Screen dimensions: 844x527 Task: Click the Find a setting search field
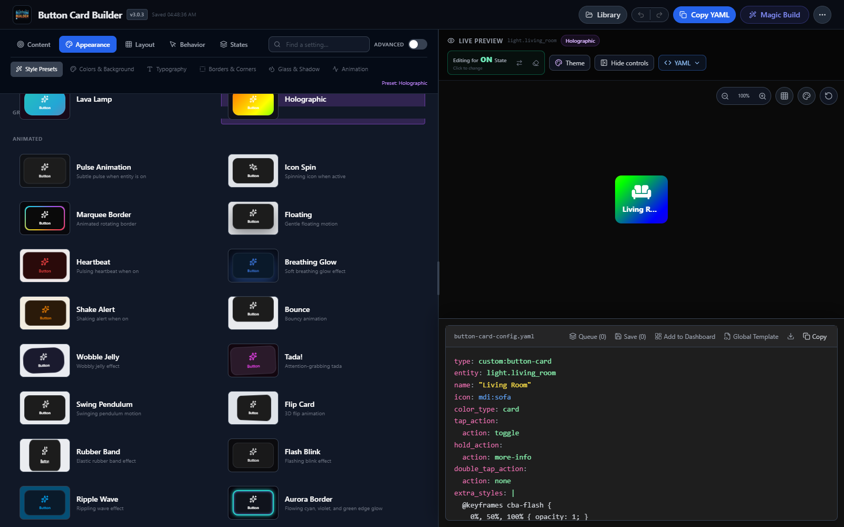coord(319,44)
